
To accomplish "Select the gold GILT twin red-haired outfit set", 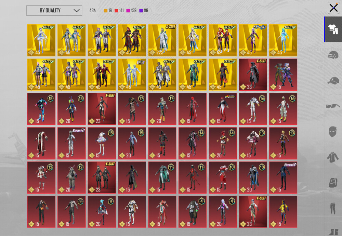I will pyautogui.click(x=223, y=40).
